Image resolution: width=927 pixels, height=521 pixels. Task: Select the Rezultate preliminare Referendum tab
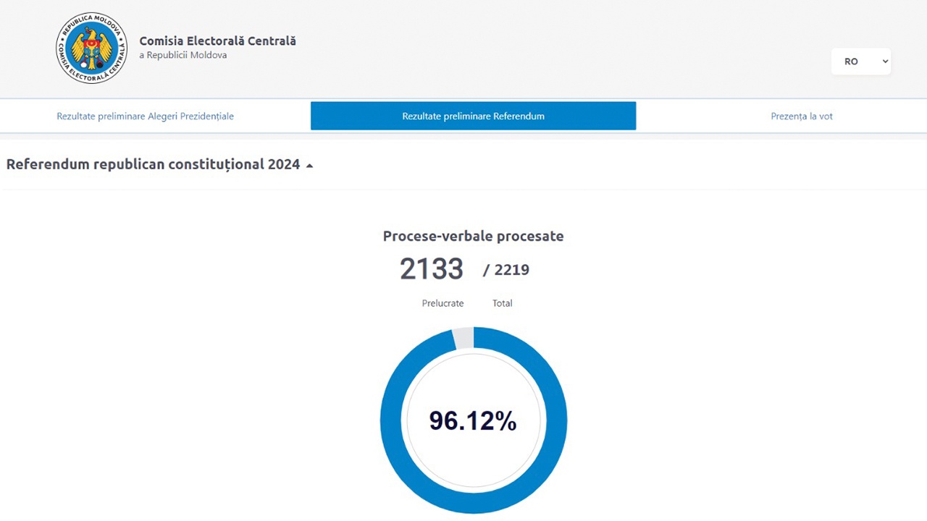[x=473, y=116]
